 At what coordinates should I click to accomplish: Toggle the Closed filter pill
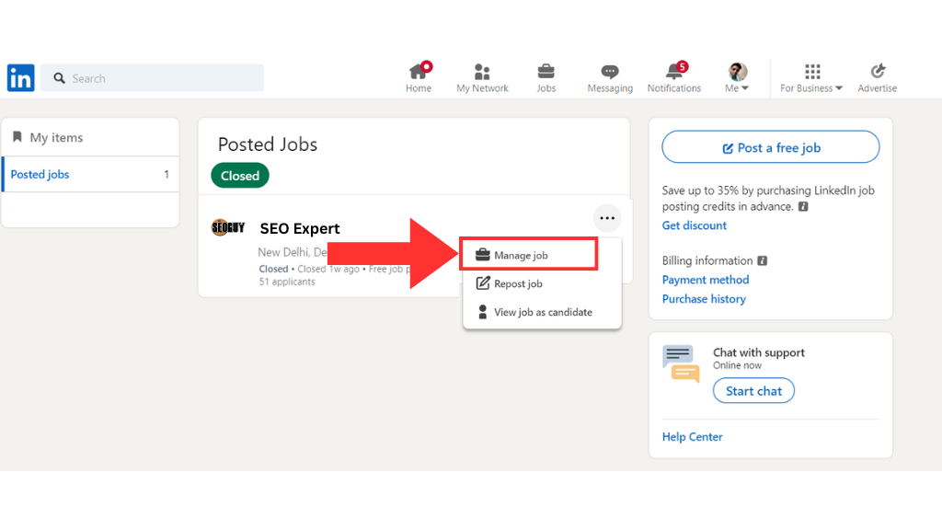pyautogui.click(x=240, y=176)
